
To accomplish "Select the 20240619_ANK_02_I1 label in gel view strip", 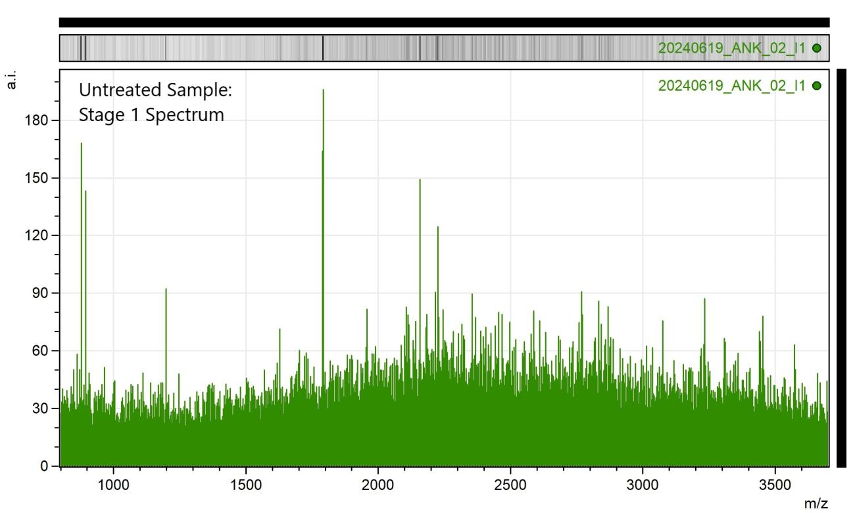I will [731, 48].
